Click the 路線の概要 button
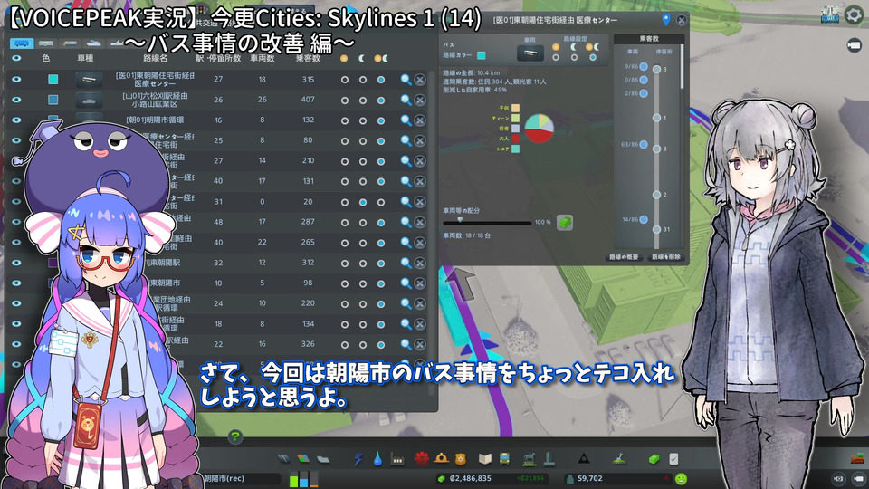Viewport: 869px width, 489px height. click(624, 257)
